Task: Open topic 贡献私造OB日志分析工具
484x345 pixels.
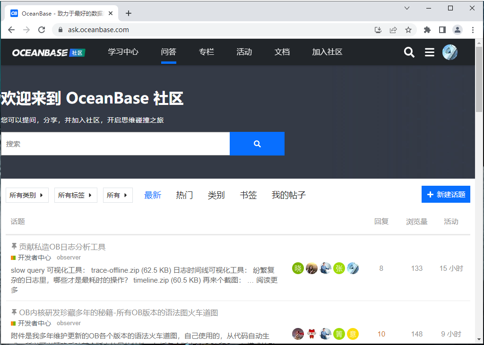Action: [x=62, y=247]
